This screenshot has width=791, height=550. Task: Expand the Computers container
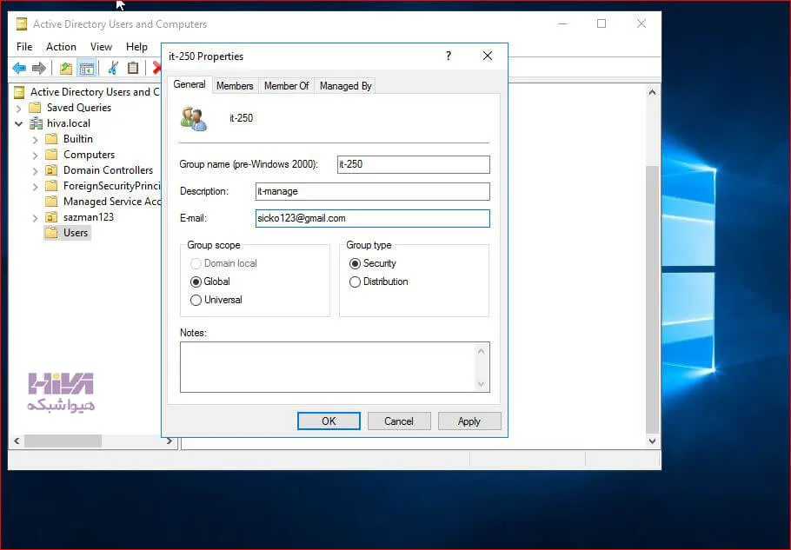click(x=35, y=155)
